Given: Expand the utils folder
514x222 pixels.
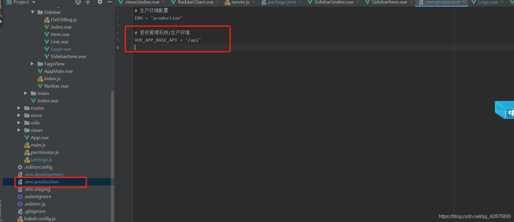Looking at the screenshot, I should [19, 123].
